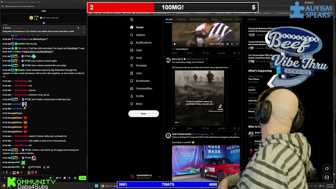This screenshot has height=189, width=336.
Task: Open Grok in X sidebar
Action: tap(136, 58)
